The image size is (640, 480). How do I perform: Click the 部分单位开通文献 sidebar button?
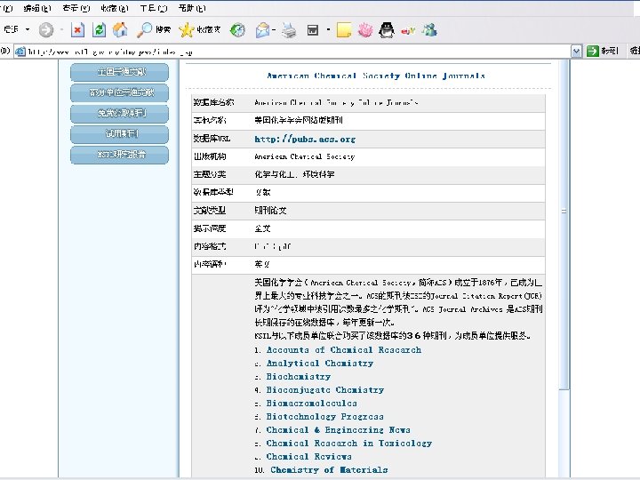120,92
